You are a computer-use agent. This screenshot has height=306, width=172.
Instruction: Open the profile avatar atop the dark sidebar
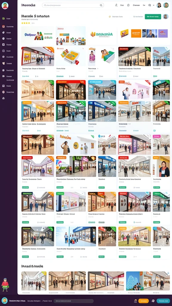coord(5,5)
